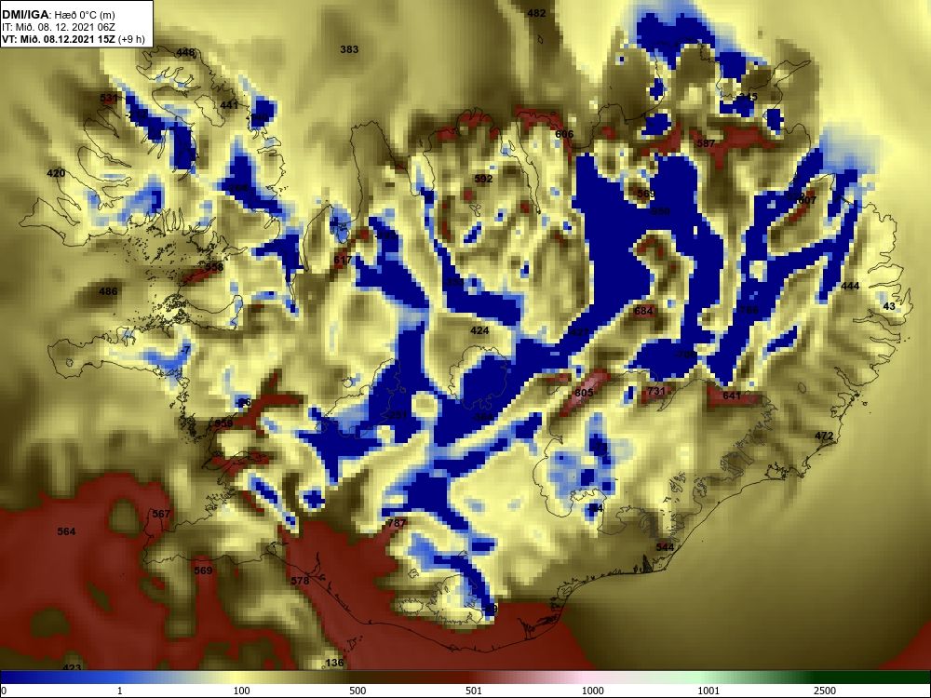The image size is (931, 698).
Task: Click the 420 value off the west coast
Action: tap(56, 173)
